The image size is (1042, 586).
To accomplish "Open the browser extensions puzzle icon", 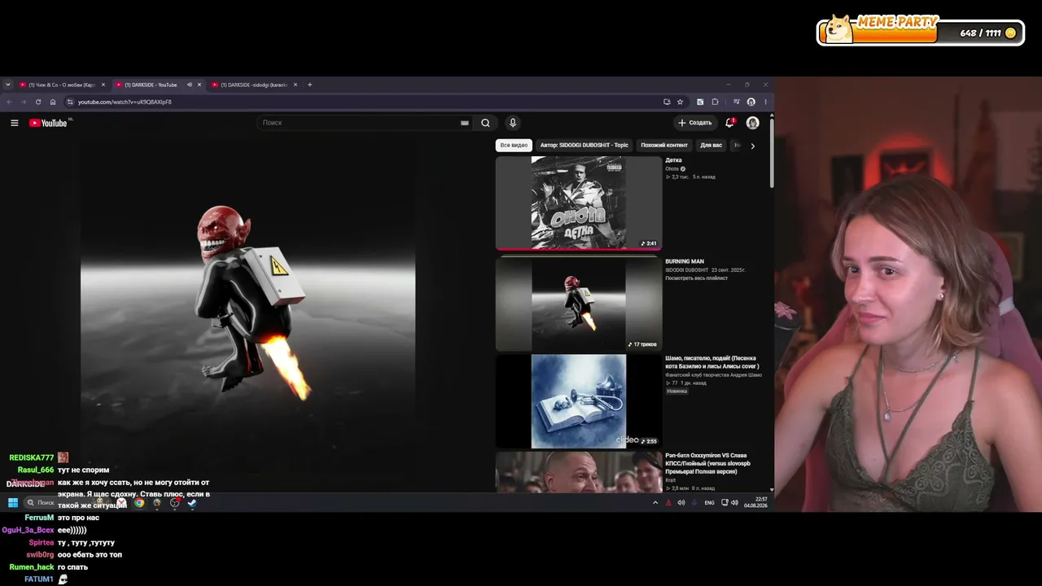I will (715, 102).
